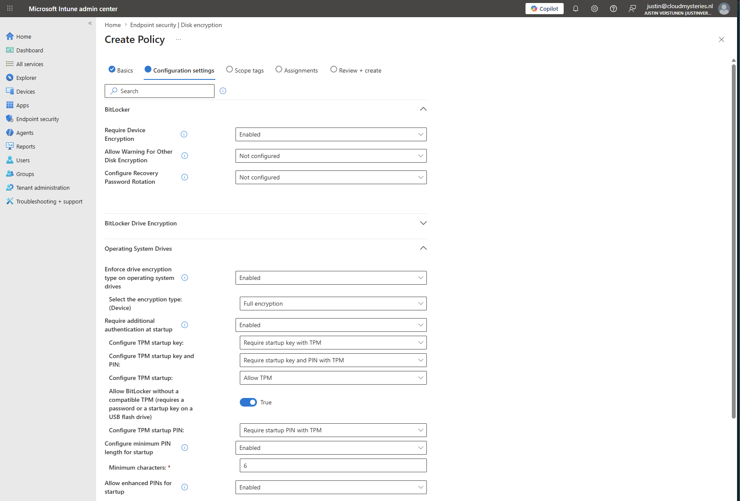Click the Apps icon in sidebar
Viewport: 740px width, 501px height.
click(10, 105)
